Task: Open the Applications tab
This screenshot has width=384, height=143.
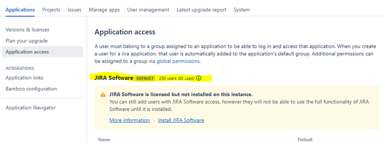Action: tap(20, 10)
